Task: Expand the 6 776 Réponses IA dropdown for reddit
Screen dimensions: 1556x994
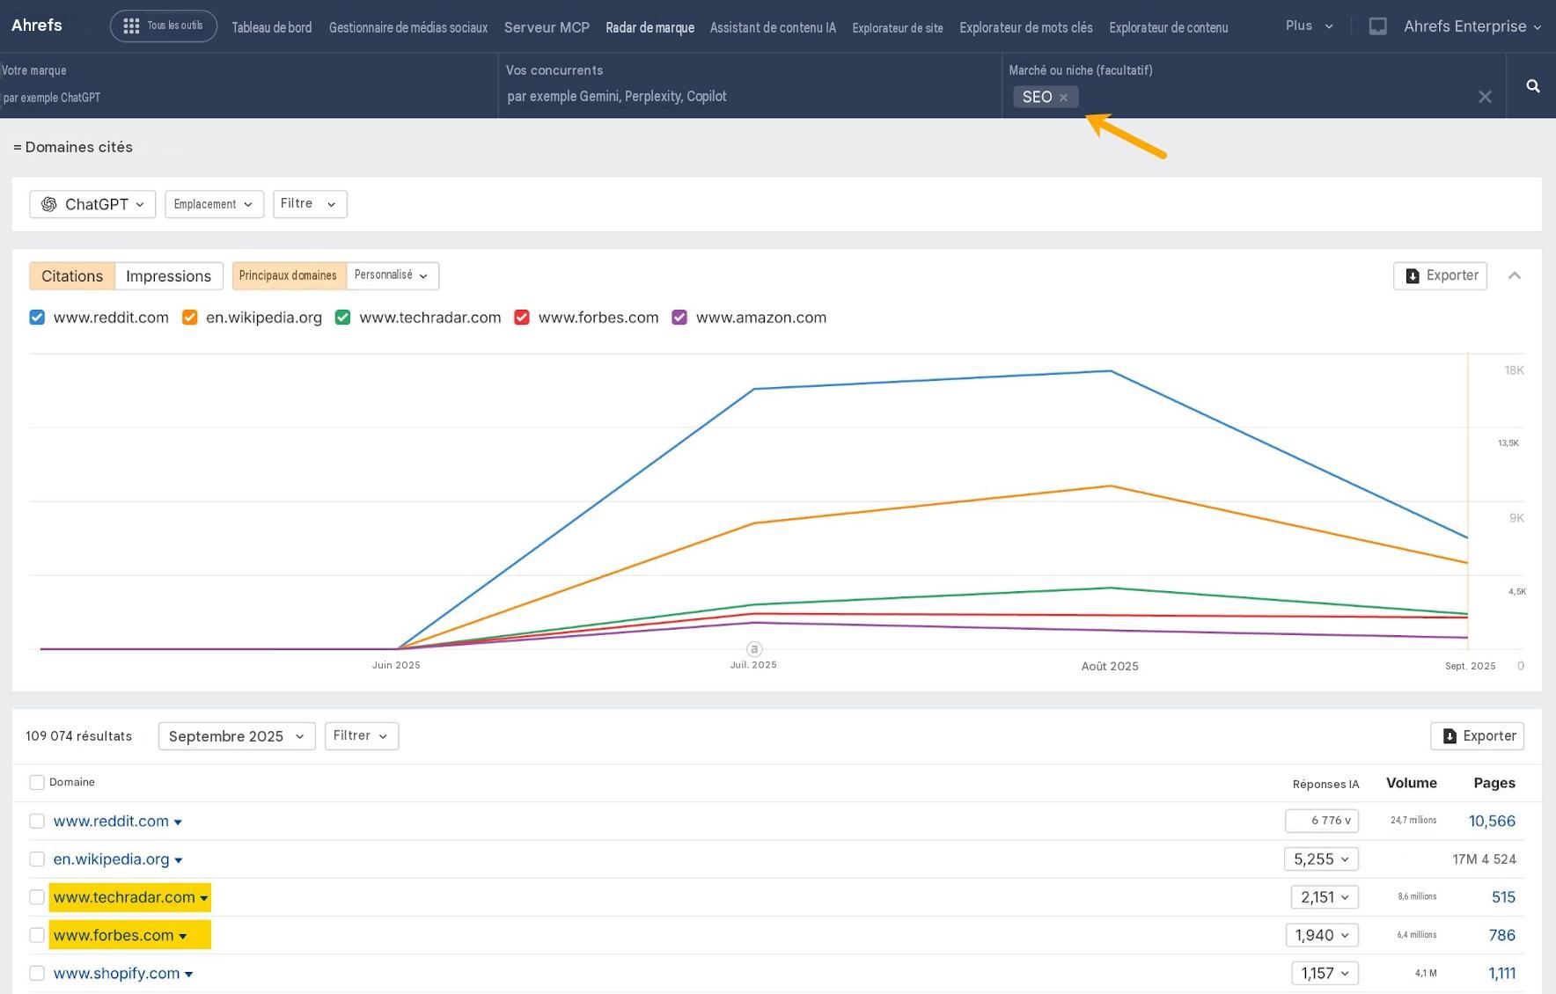Action: [x=1322, y=821]
